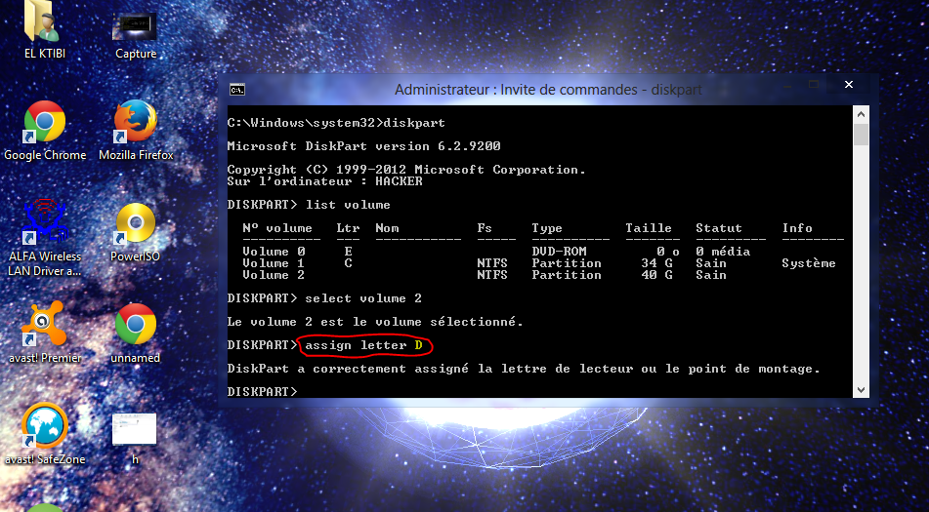Click the last empty DISKPART> prompt

[262, 391]
